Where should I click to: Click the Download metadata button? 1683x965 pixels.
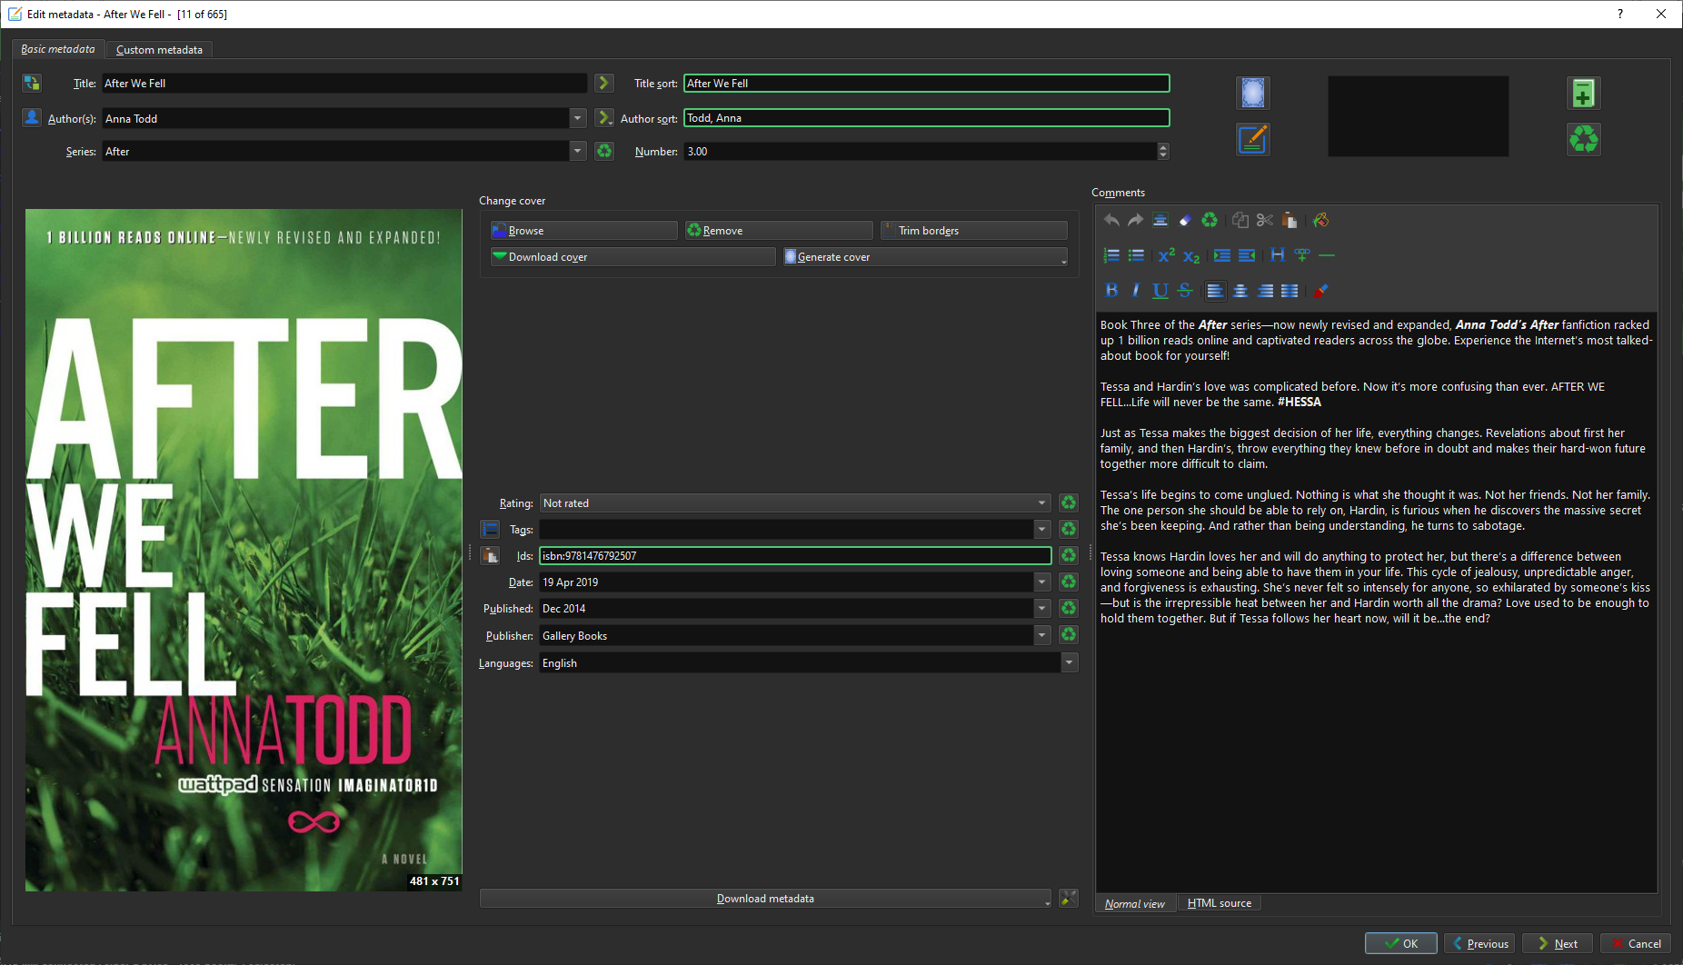click(x=765, y=898)
